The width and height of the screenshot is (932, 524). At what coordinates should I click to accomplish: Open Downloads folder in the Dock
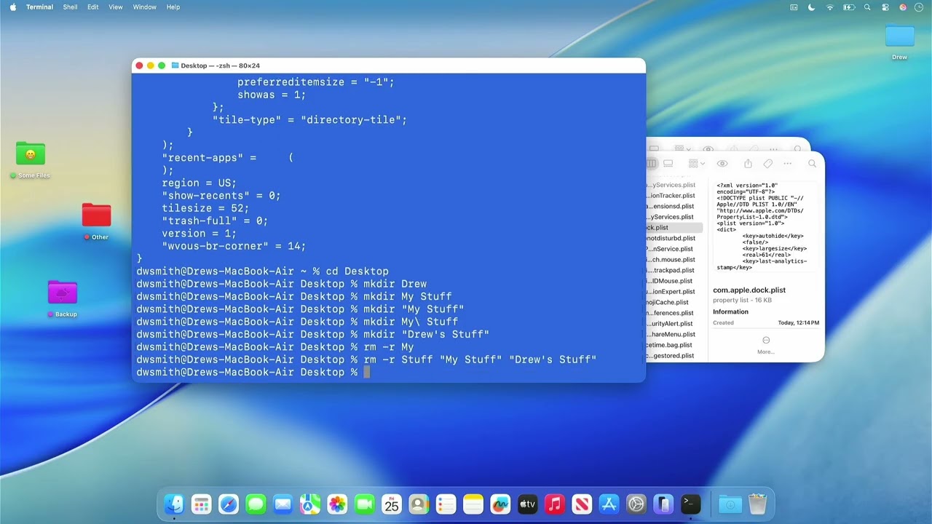[x=730, y=504]
